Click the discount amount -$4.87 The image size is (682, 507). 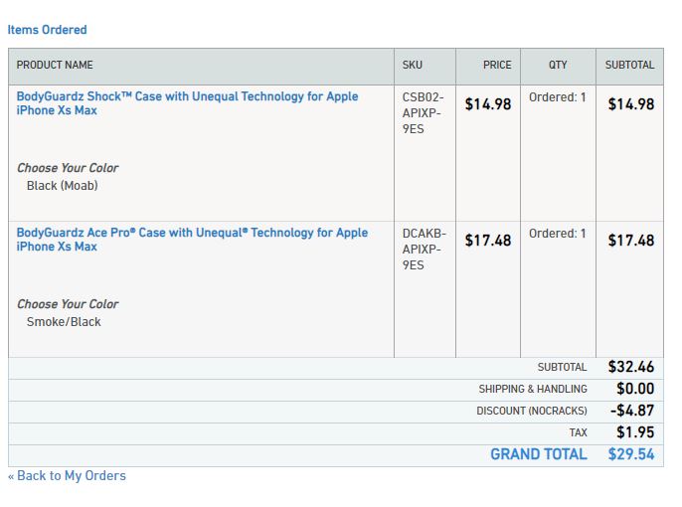click(631, 411)
